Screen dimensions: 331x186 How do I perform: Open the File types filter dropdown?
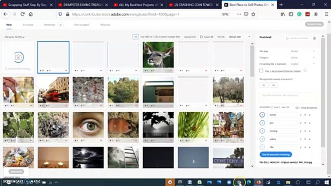[x=14, y=37]
